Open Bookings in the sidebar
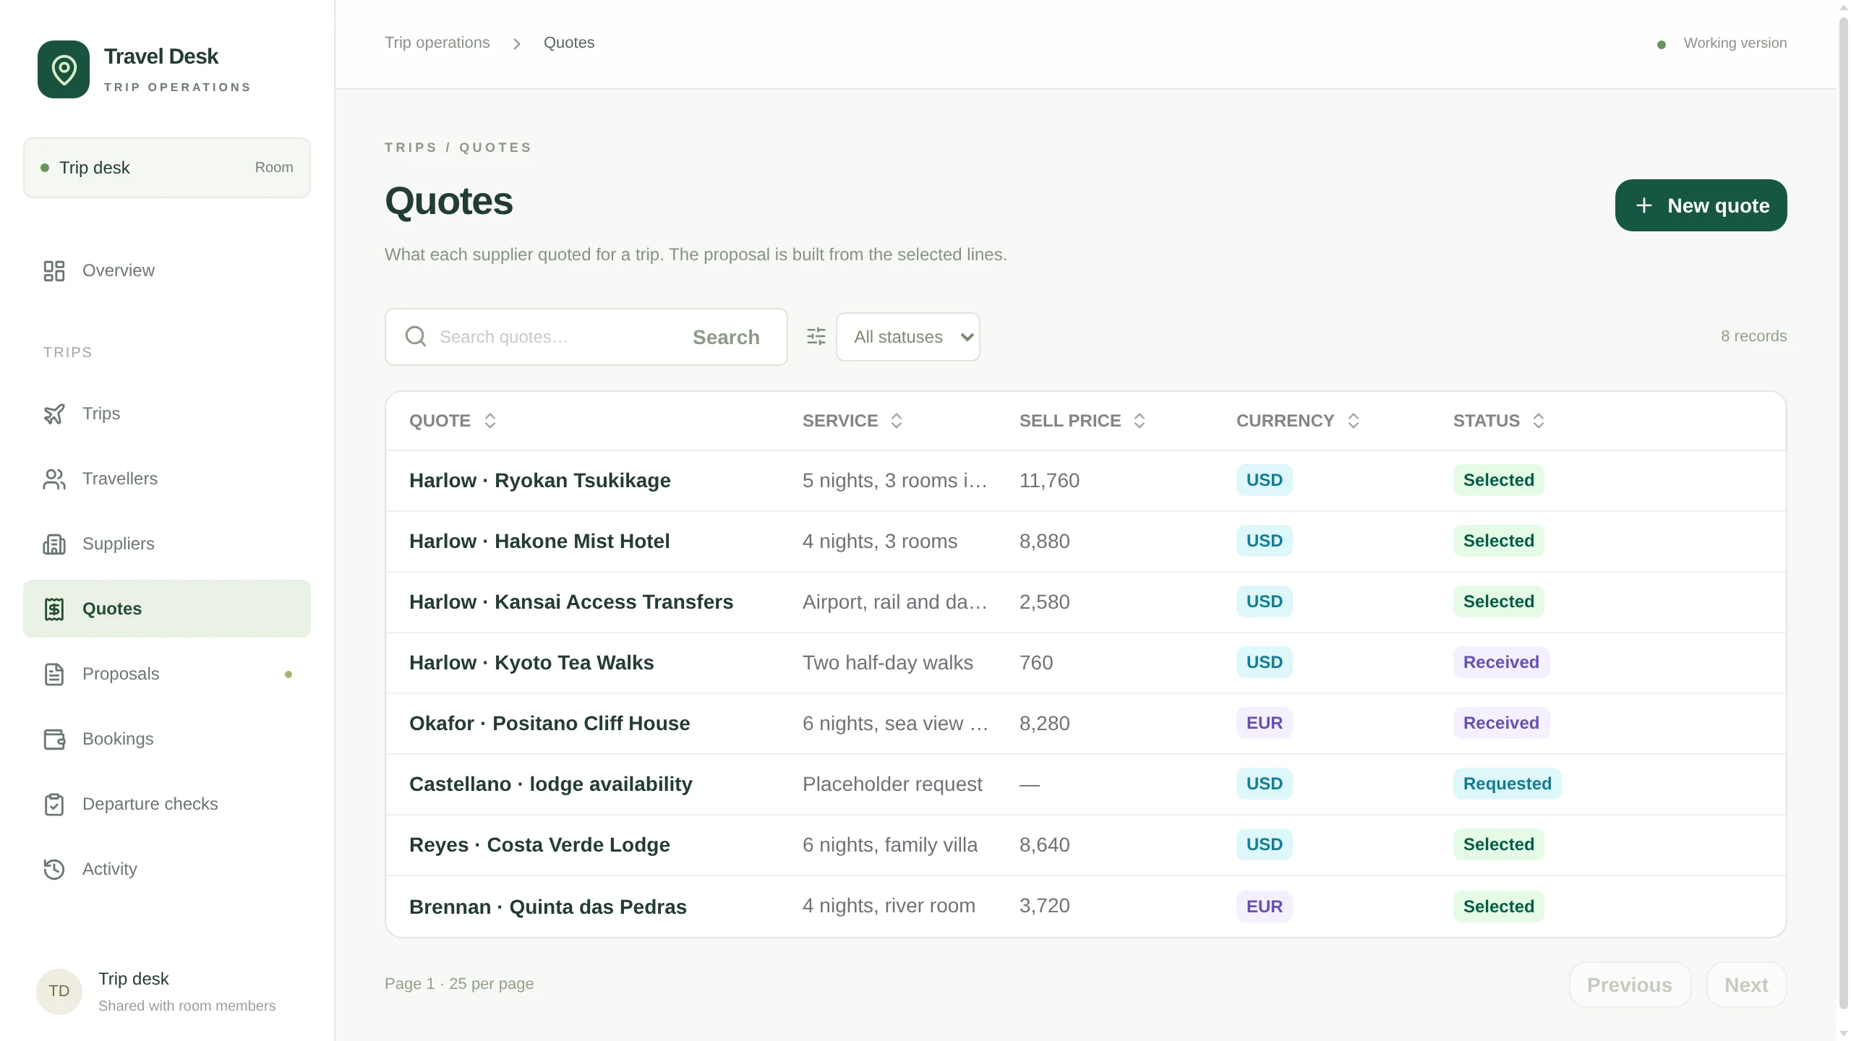Image resolution: width=1851 pixels, height=1041 pixels. [x=167, y=739]
